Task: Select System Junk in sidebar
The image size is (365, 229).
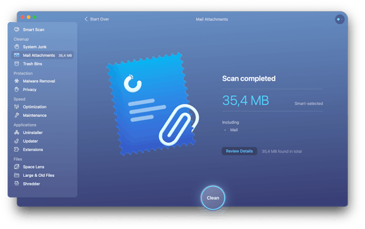Action: pos(35,47)
